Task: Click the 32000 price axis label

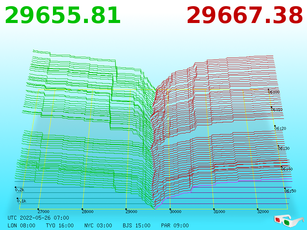Action: 263,212
